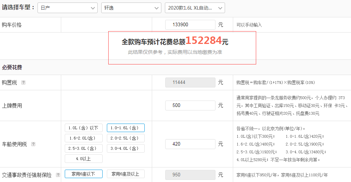This screenshot has height=182, width=351.
Task: Click the 家用6座以下950元/年 explanation text
Action: [282, 175]
